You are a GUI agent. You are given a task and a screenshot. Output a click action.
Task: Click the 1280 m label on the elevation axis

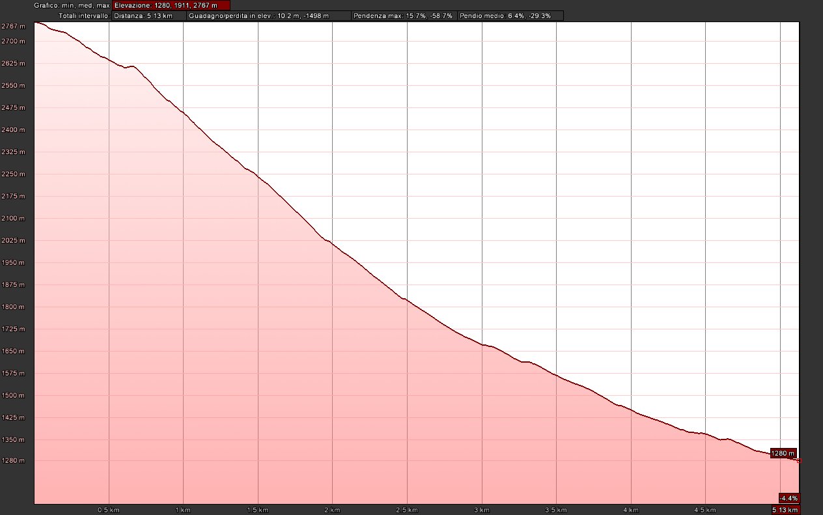[x=13, y=461]
